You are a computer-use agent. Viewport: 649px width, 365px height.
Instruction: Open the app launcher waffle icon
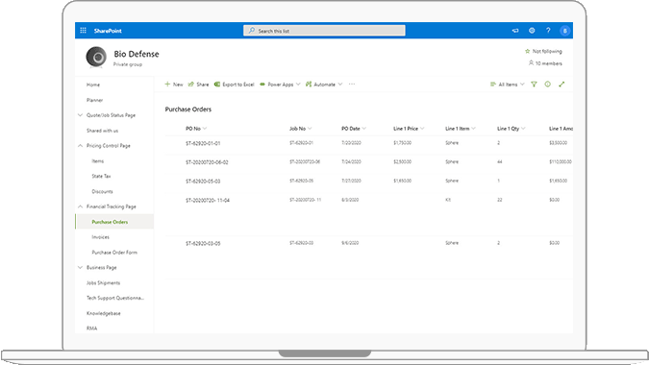pyautogui.click(x=83, y=31)
